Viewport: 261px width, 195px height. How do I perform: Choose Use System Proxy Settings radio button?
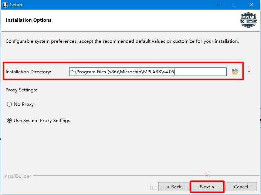point(10,121)
